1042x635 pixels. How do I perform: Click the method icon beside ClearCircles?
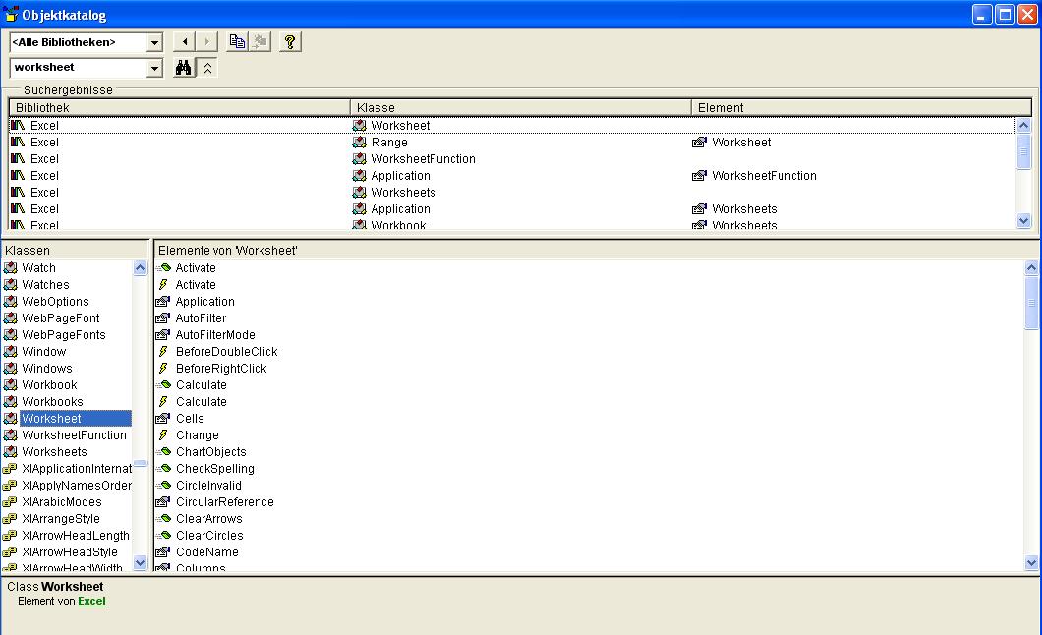pos(163,536)
